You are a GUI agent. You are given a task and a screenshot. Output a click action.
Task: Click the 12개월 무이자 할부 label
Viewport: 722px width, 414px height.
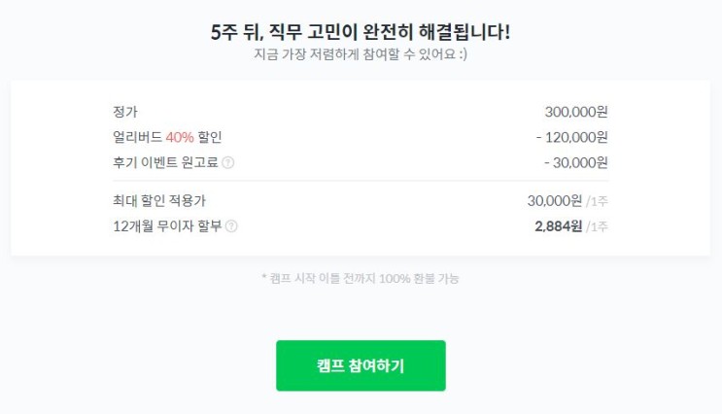point(167,225)
